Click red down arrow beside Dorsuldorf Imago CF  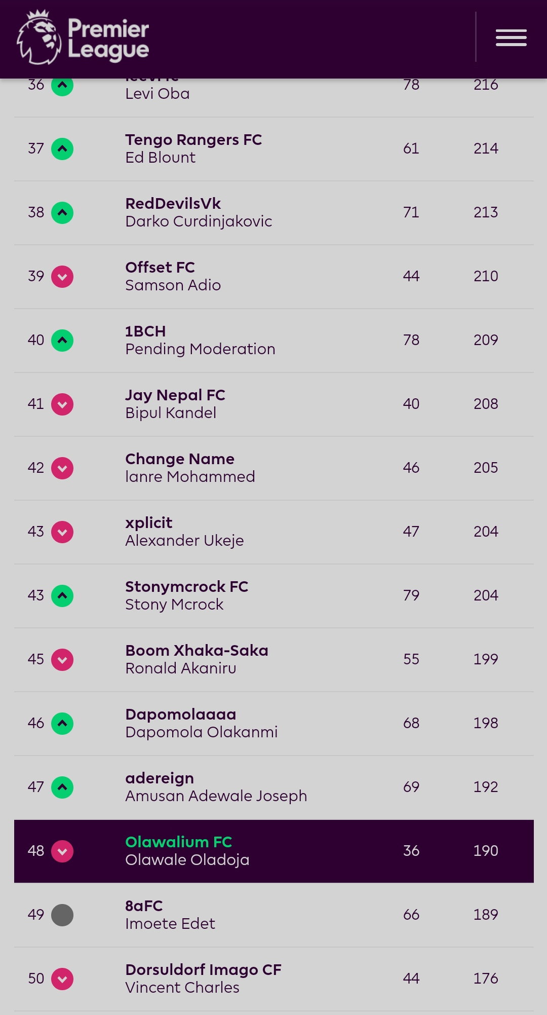pyautogui.click(x=62, y=979)
